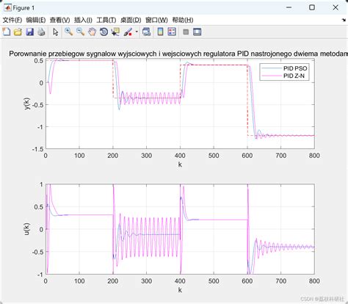Close the Figure 1 window
Screen dimensions: 348x304
[x=336, y=7]
